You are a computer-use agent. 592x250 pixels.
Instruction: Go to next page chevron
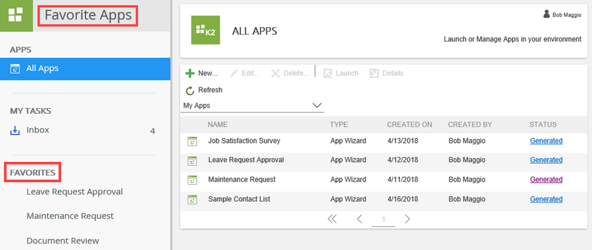coord(407,219)
